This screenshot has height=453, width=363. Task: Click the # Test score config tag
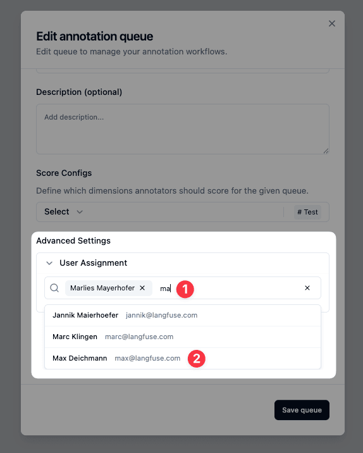pyautogui.click(x=307, y=212)
